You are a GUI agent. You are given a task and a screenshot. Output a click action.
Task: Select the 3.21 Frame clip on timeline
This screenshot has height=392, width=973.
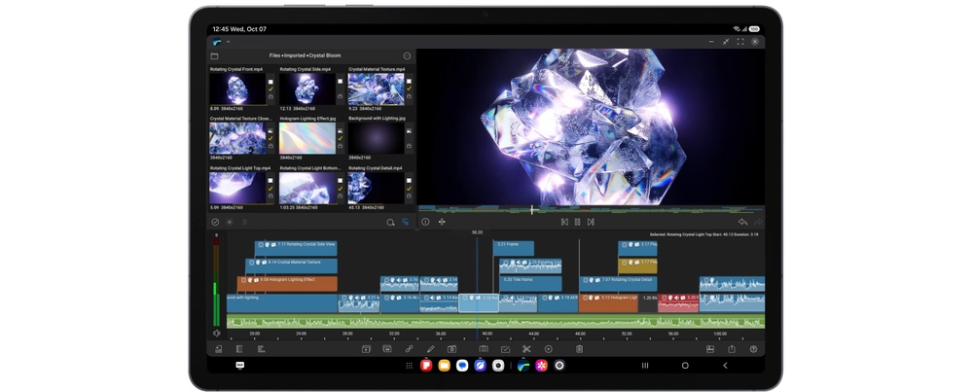(x=513, y=248)
